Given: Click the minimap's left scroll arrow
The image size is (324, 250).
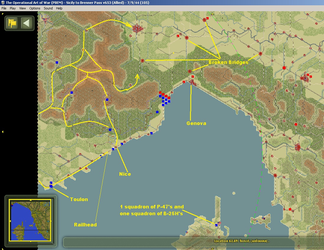Looking at the screenshot, I should tap(10, 221).
